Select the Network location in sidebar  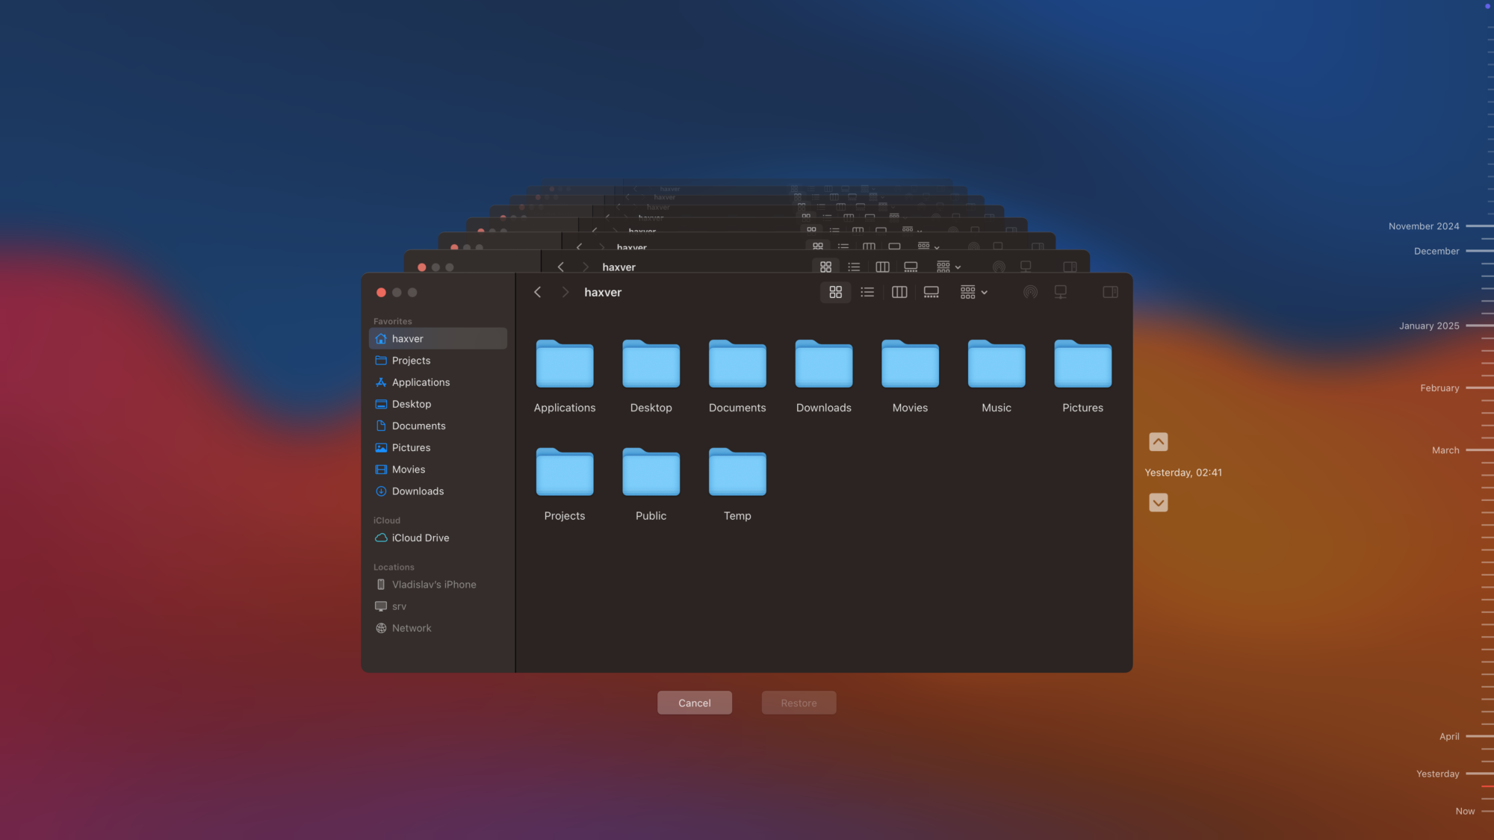tap(412, 628)
